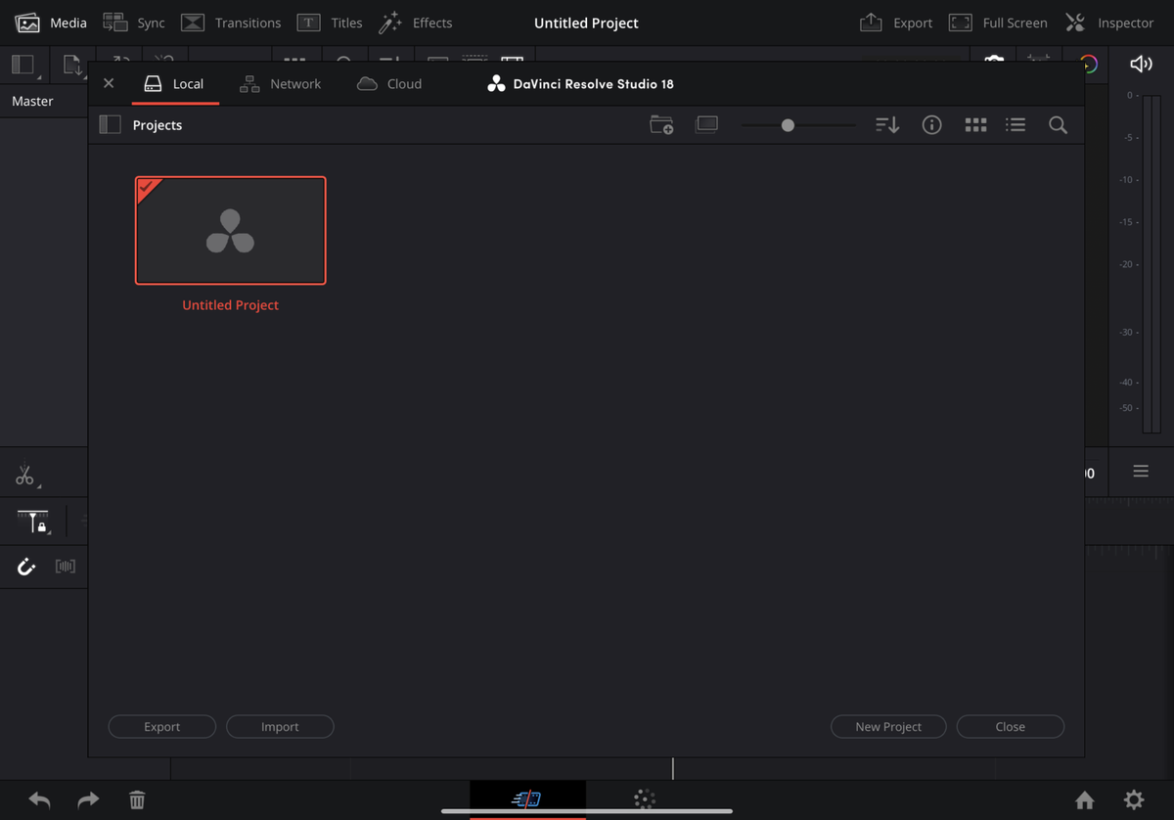Image resolution: width=1174 pixels, height=820 pixels.
Task: Select the linked audio waveform icon
Action: [x=65, y=566]
